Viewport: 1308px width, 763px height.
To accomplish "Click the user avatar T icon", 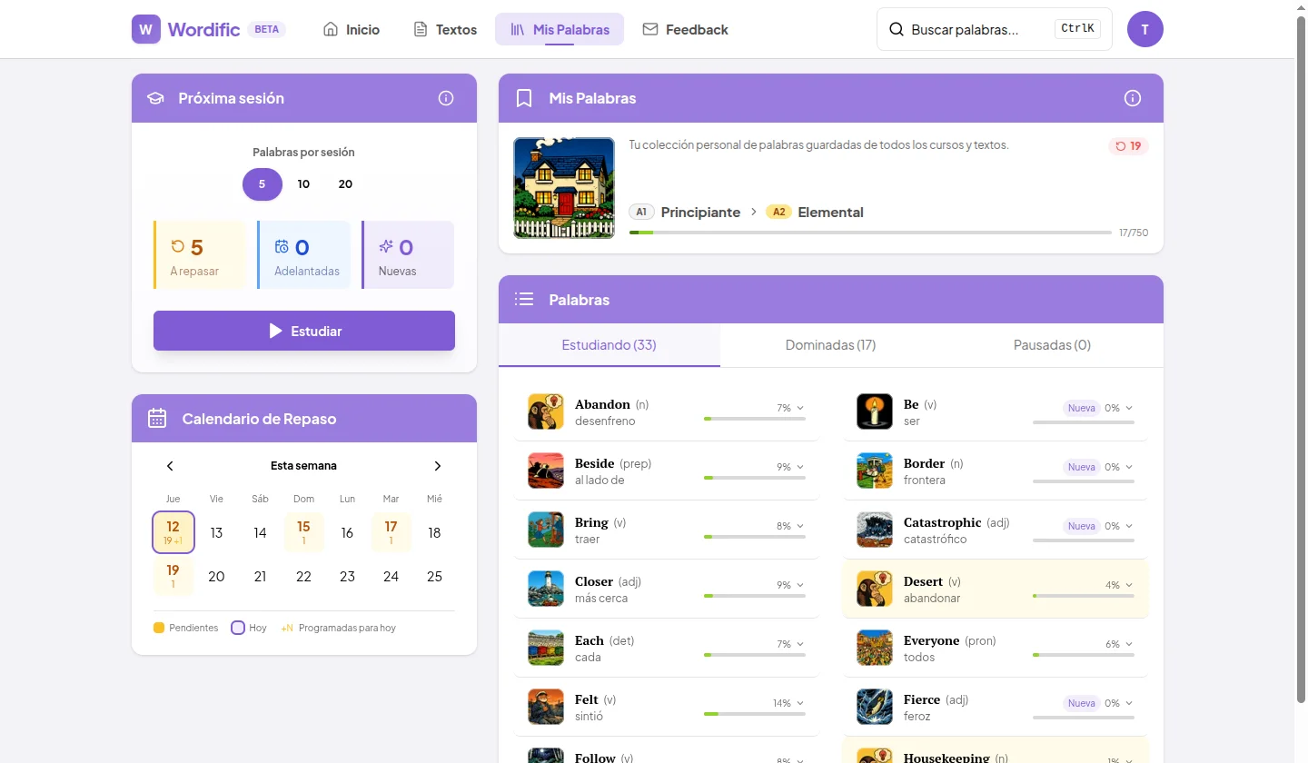I will [1144, 29].
